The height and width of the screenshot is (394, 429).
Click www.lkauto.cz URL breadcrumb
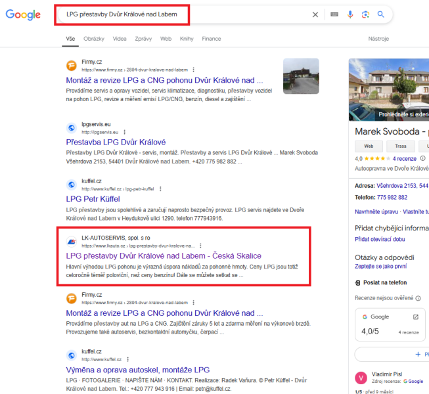point(138,246)
